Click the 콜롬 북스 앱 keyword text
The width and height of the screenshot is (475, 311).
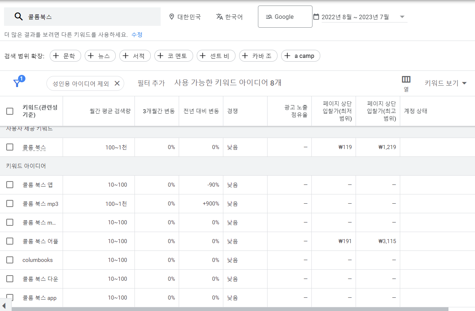(x=38, y=185)
